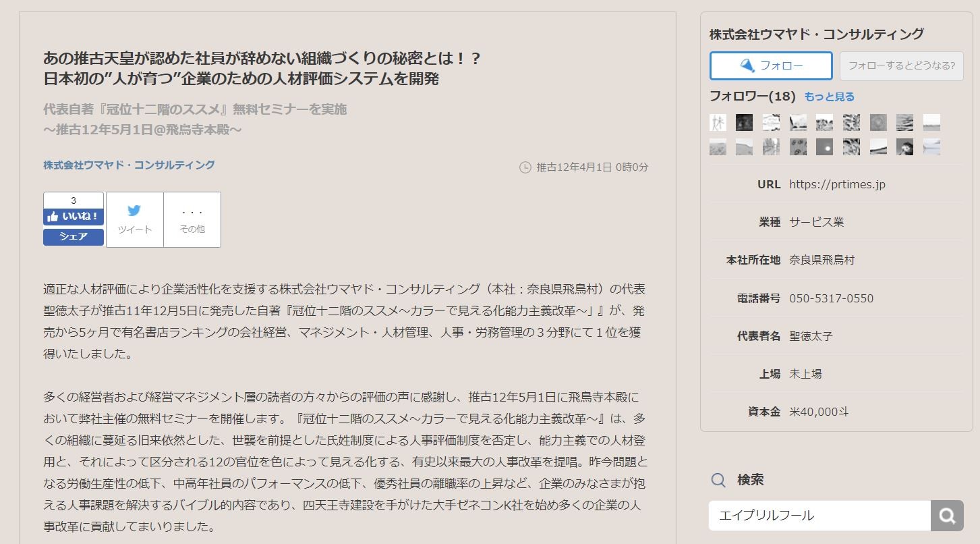This screenshot has width=980, height=544.
Task: Share on Facebook with the シェア button
Action: coord(74,237)
